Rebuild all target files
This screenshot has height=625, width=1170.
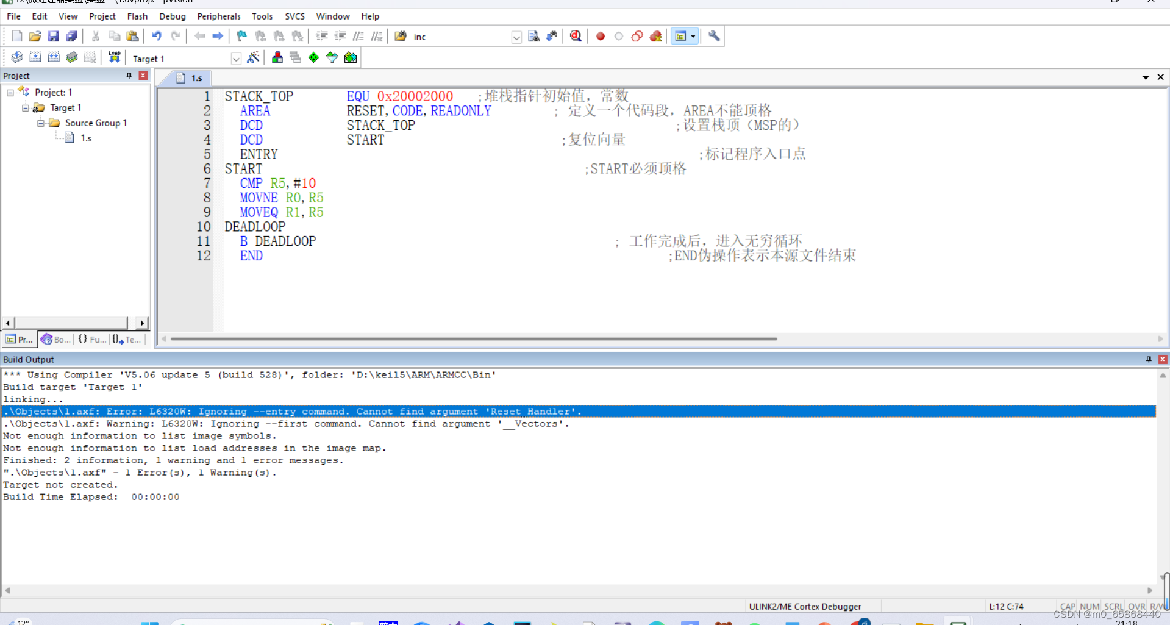[x=54, y=57]
